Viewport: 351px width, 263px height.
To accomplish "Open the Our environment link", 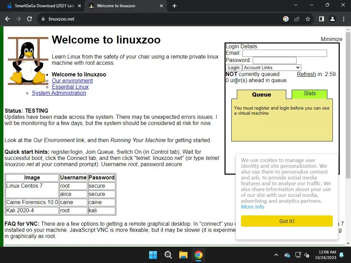I will [x=72, y=81].
